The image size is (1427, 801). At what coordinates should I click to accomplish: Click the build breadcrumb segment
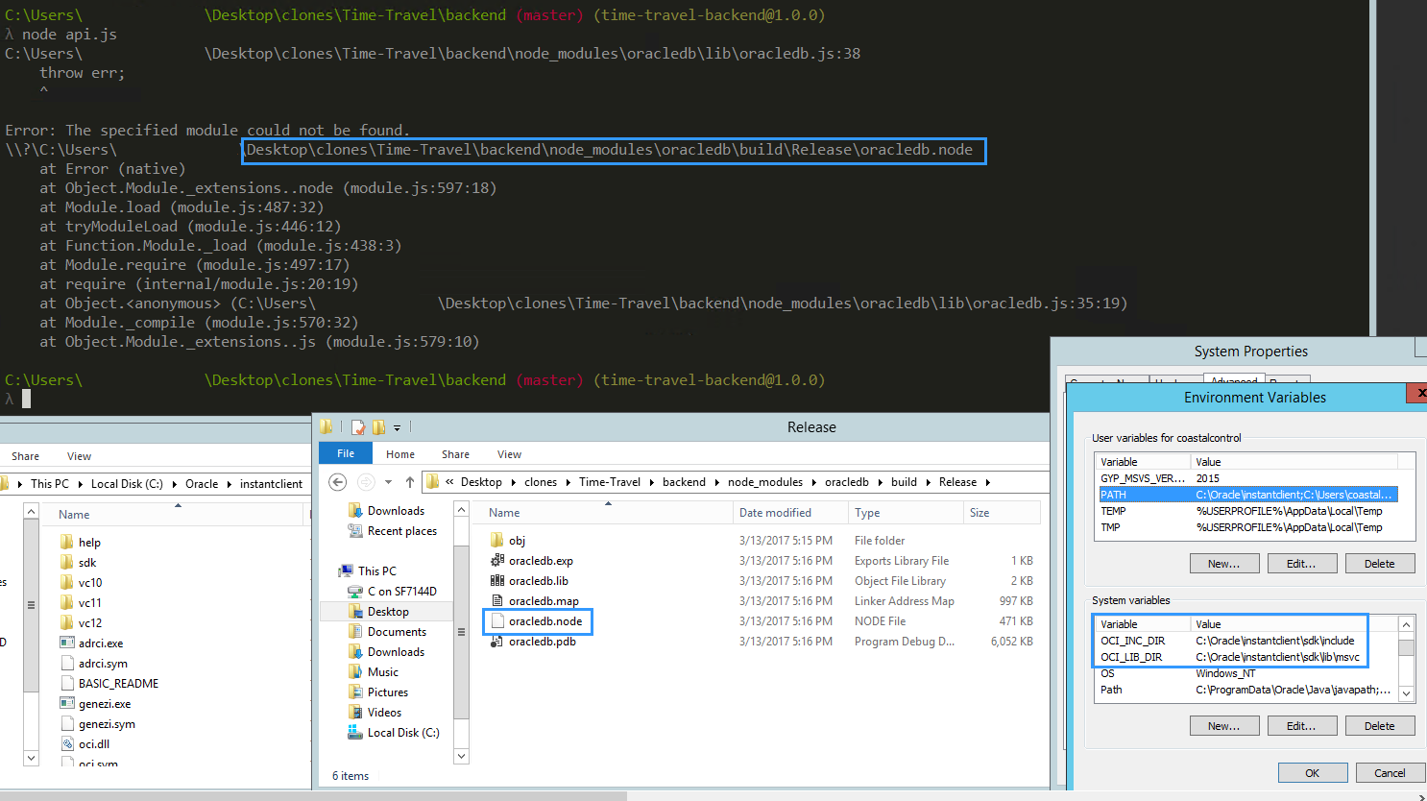pos(904,482)
